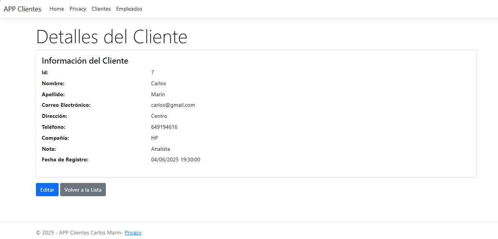Select the Apellido value Marin
The height and width of the screenshot is (239, 498).
[x=158, y=94]
